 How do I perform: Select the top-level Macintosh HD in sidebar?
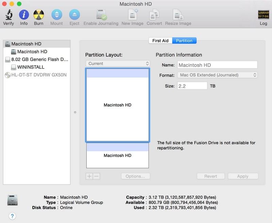pos(37,44)
